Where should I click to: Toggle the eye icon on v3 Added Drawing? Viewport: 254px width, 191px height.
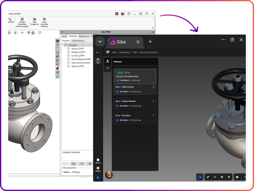point(119,87)
